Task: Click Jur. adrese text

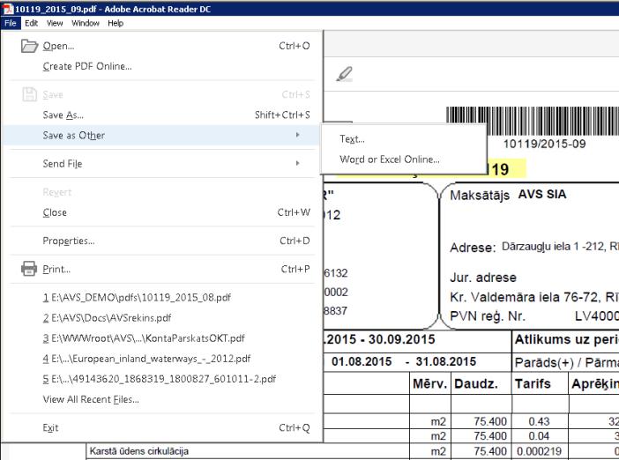Action: (x=483, y=278)
